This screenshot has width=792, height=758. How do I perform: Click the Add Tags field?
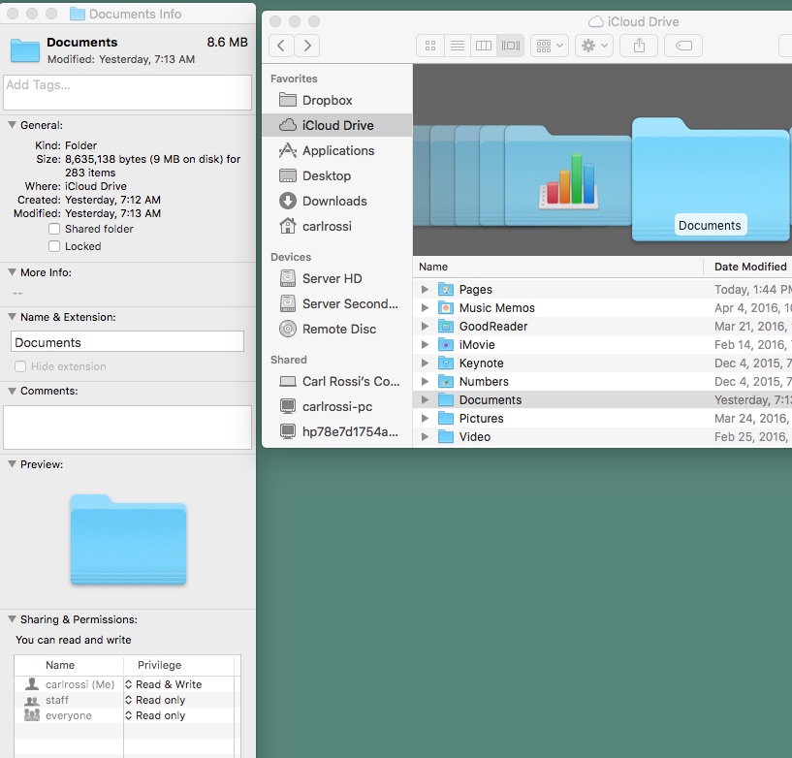pos(127,92)
